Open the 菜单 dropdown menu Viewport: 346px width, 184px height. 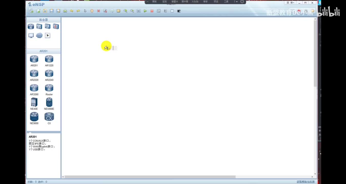[x=290, y=3]
